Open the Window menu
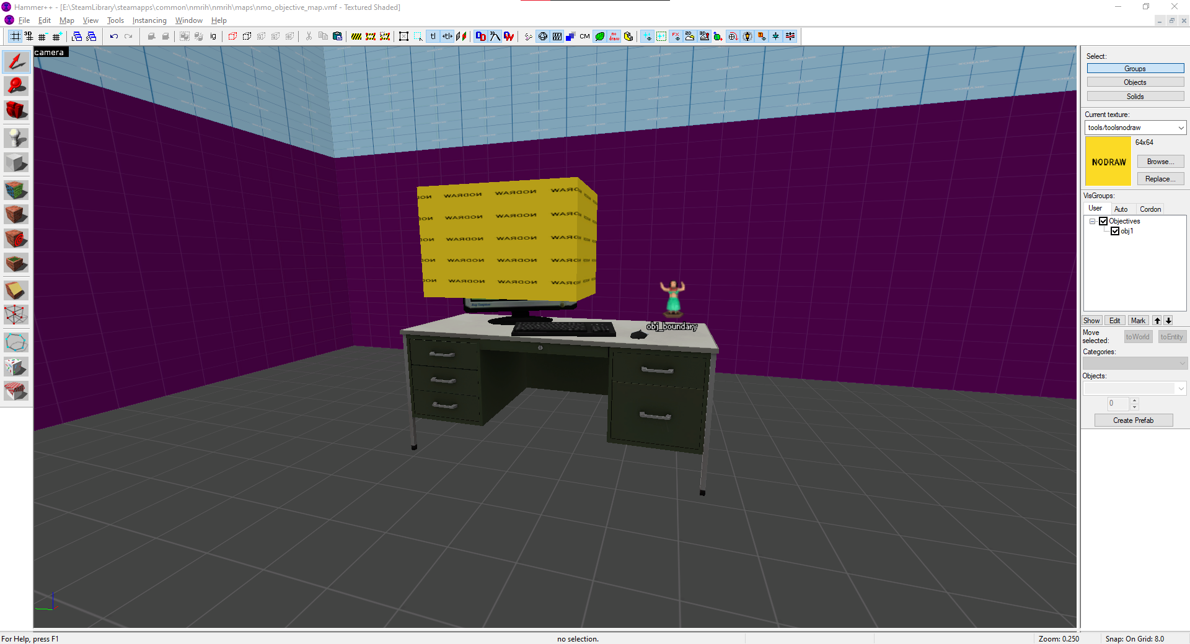The image size is (1190, 644). point(189,20)
